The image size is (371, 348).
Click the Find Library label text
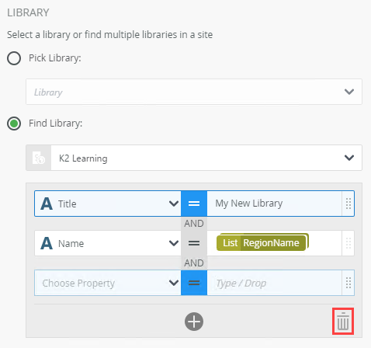(55, 124)
